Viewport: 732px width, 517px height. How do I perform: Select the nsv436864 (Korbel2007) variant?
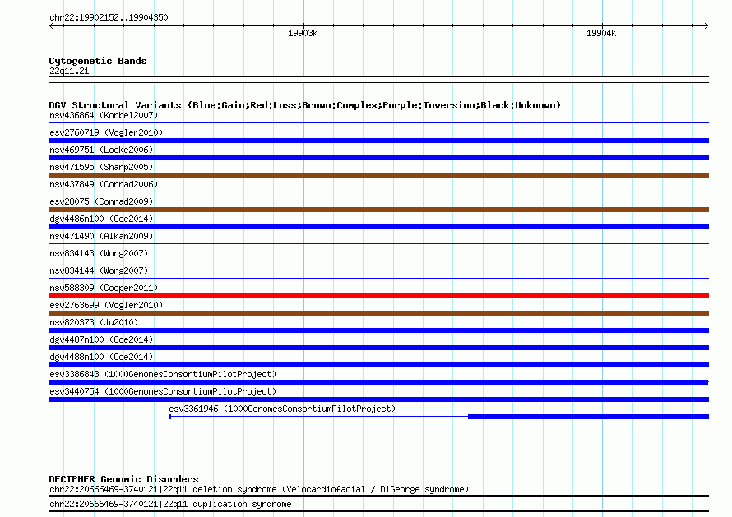[x=104, y=115]
